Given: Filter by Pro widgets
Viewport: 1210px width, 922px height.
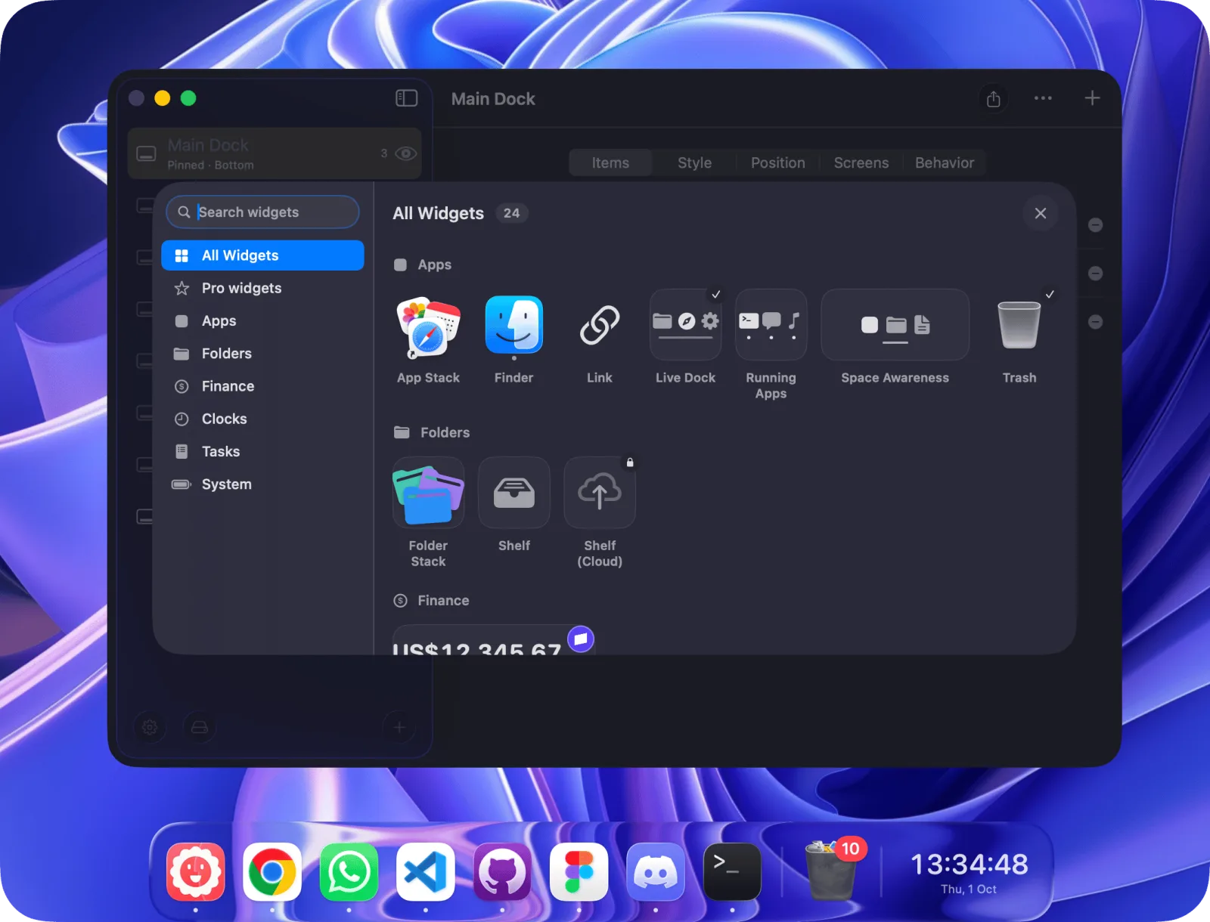Looking at the screenshot, I should tap(262, 288).
